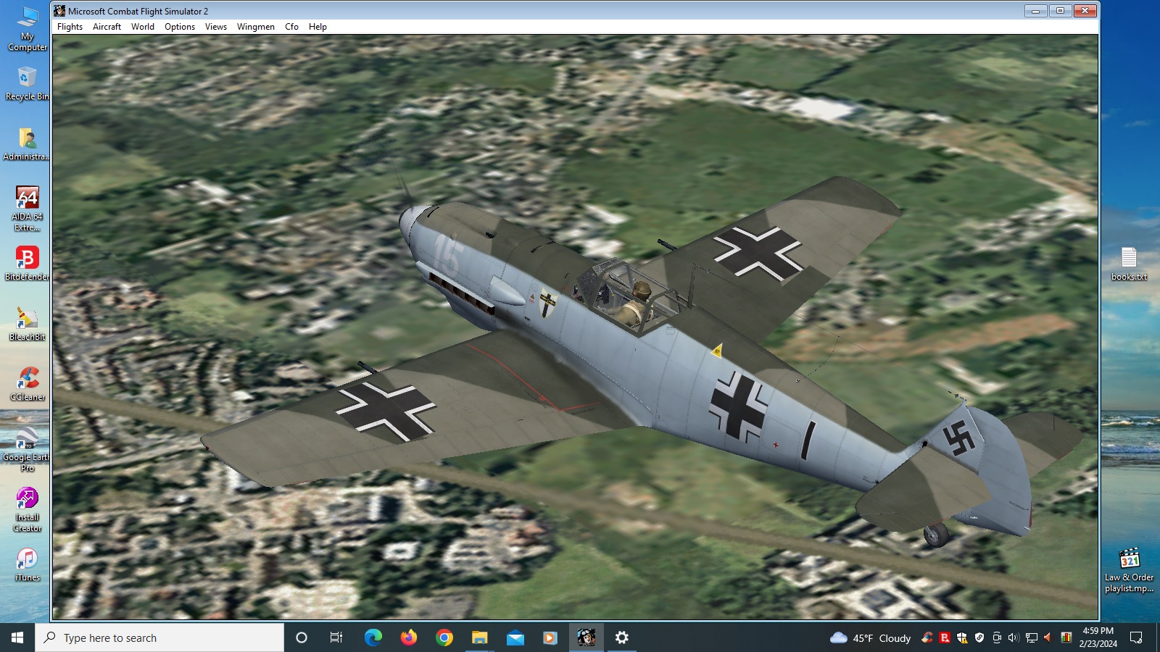Open the Mail app from the taskbar
The width and height of the screenshot is (1160, 652).
(515, 638)
